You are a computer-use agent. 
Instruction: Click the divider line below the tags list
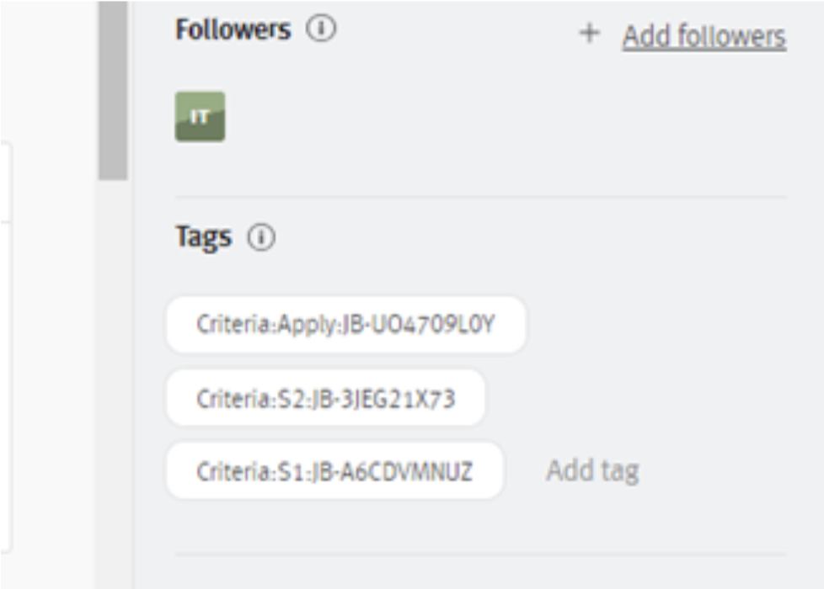(481, 554)
